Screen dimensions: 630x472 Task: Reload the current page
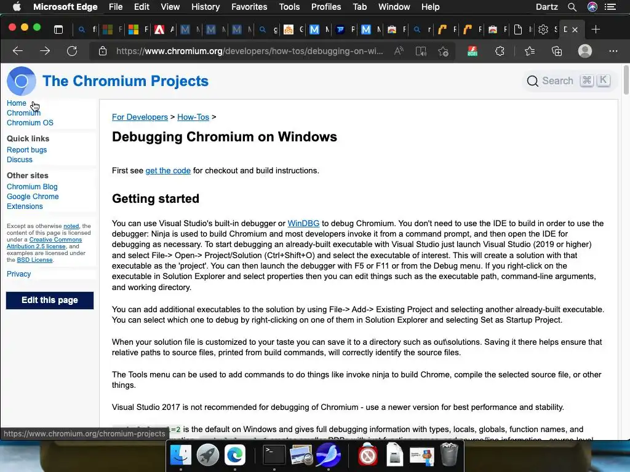click(72, 51)
